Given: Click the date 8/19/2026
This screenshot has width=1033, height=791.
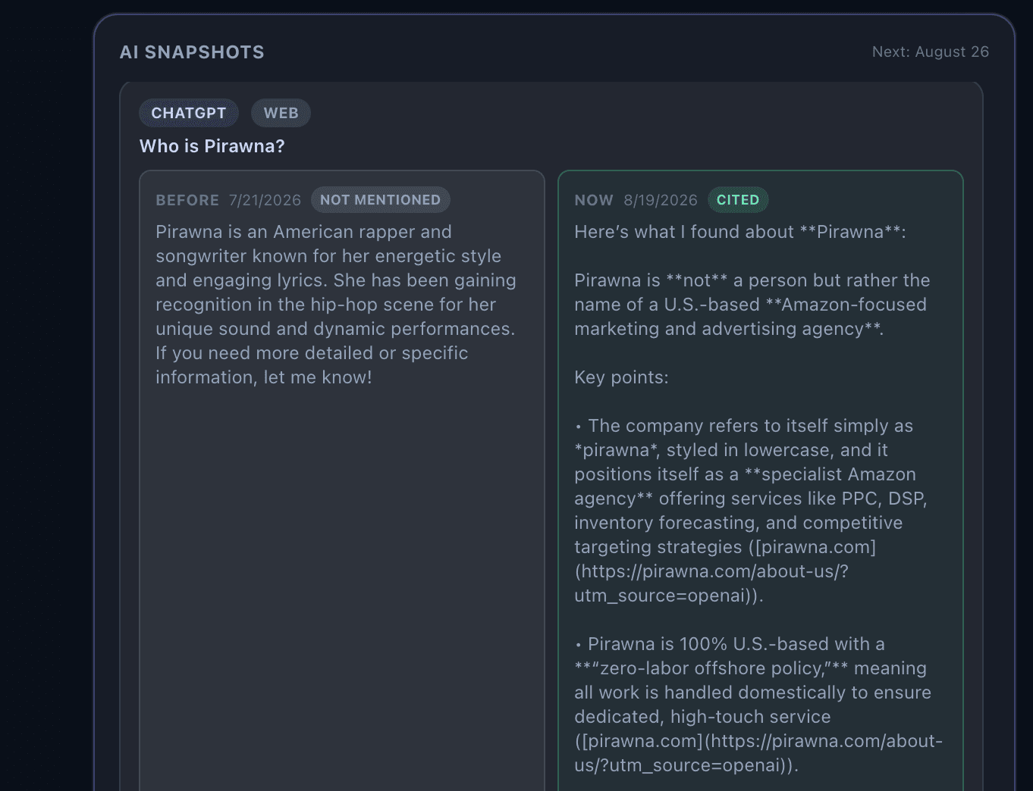Looking at the screenshot, I should point(661,200).
